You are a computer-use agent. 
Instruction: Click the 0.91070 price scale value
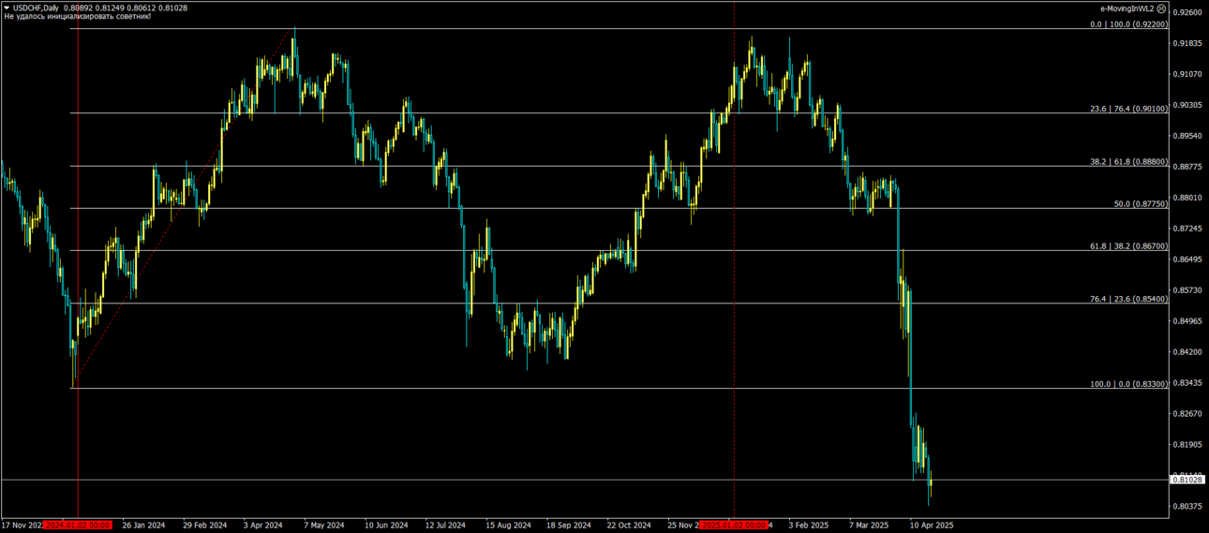pos(1188,74)
